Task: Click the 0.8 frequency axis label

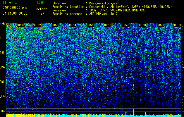Action: [x=3, y=82]
